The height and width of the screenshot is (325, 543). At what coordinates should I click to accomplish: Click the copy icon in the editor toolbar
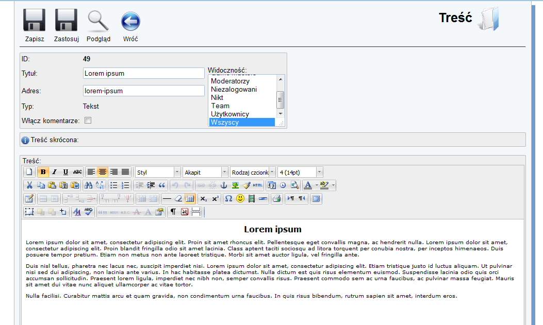point(41,185)
